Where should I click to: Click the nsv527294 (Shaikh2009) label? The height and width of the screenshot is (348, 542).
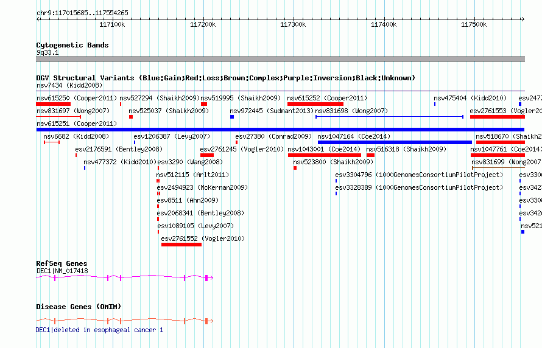point(160,98)
